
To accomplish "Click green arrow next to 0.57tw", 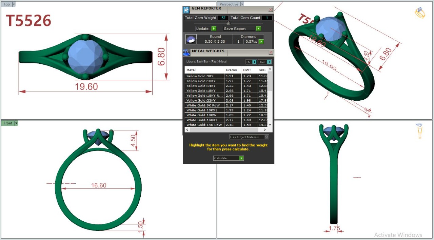I will point(261,42).
